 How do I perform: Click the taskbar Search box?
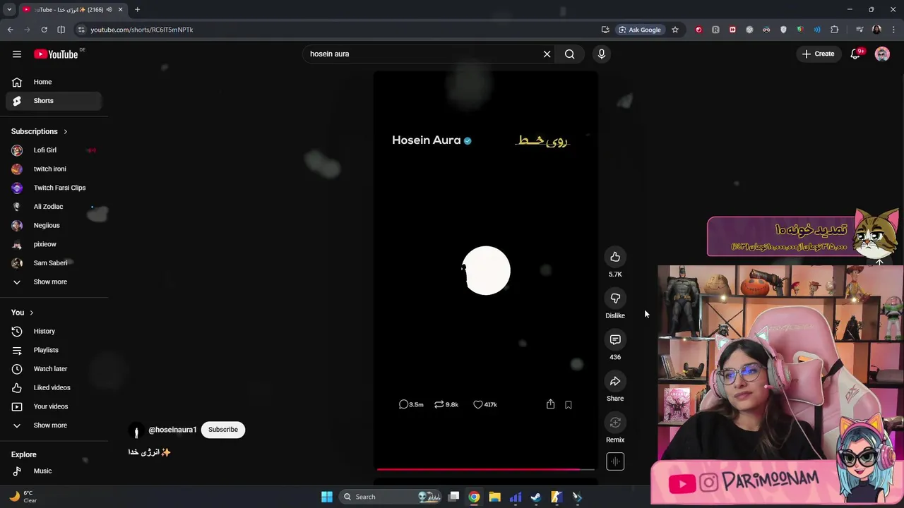390,497
